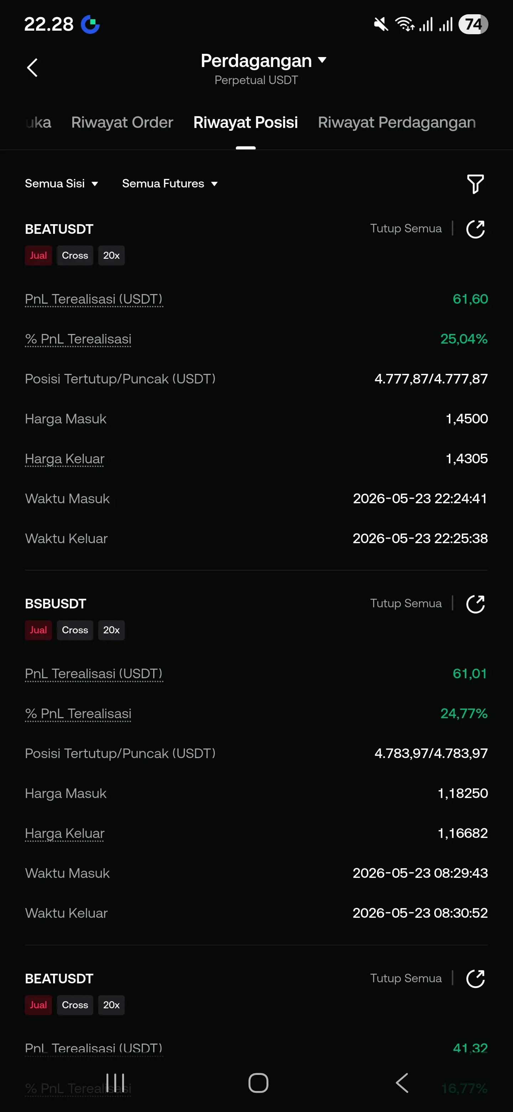Tap the Android navigation back button
The height and width of the screenshot is (1112, 513).
click(402, 1083)
